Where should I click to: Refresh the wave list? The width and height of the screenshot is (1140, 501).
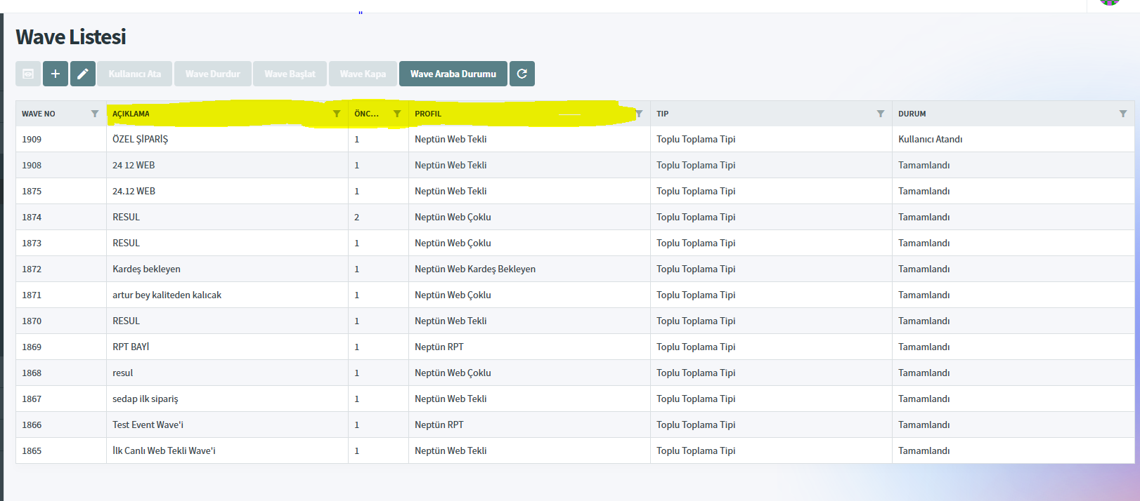click(x=522, y=74)
